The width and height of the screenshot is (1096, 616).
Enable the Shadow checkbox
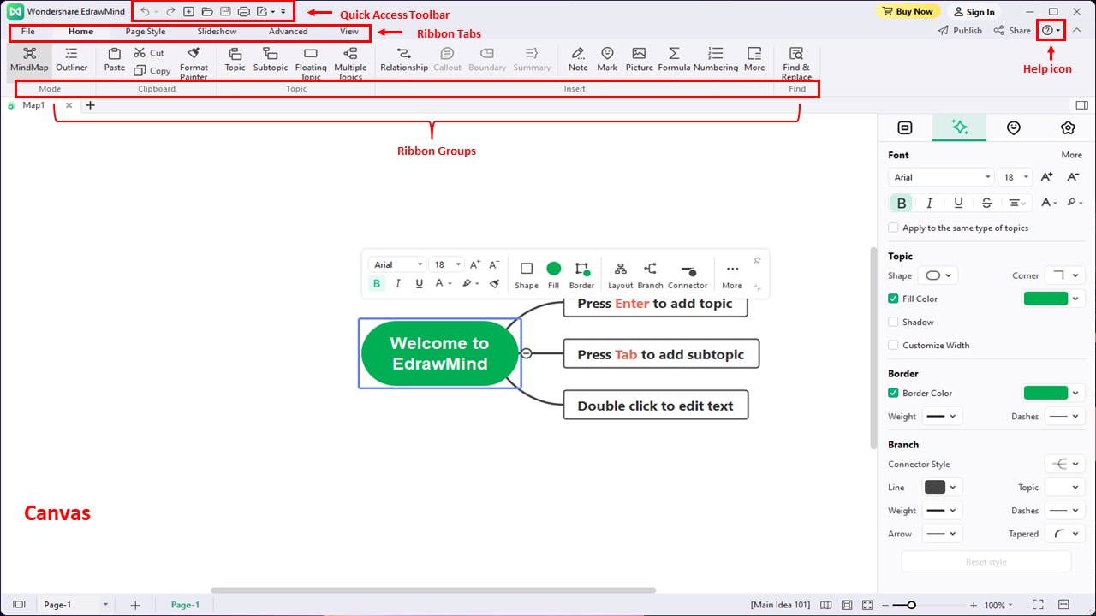coord(894,323)
